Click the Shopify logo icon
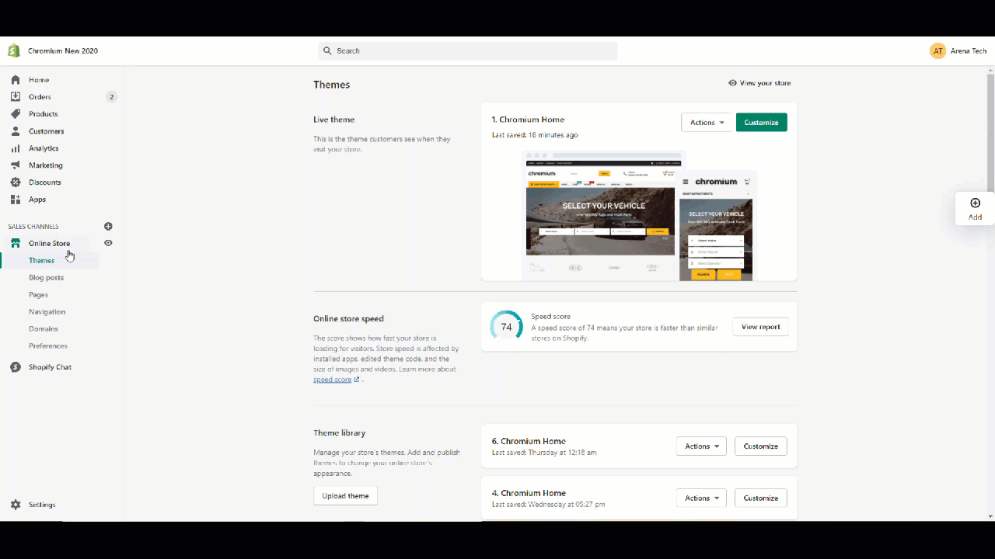Image resolution: width=995 pixels, height=559 pixels. [14, 51]
